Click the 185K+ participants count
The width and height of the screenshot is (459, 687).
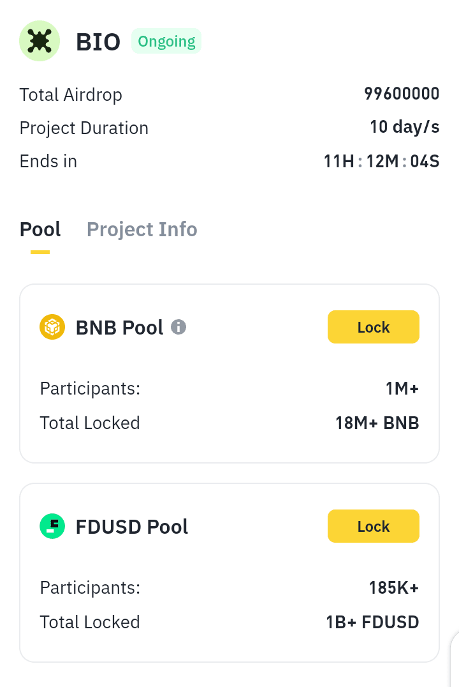pyautogui.click(x=394, y=587)
